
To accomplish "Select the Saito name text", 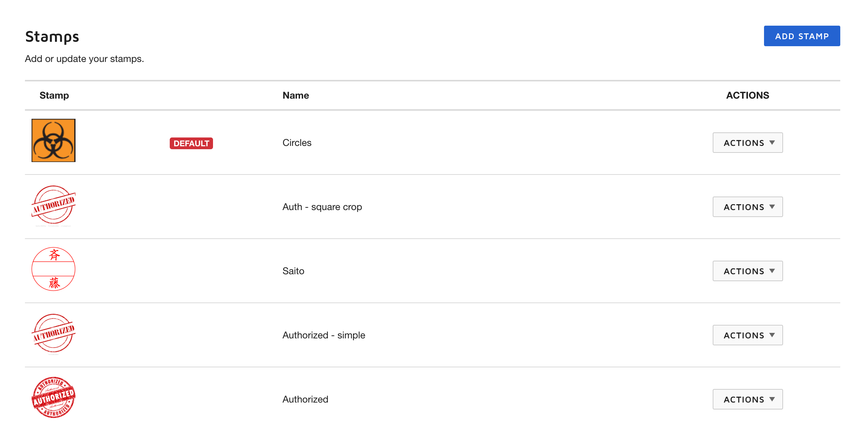I will click(x=293, y=271).
